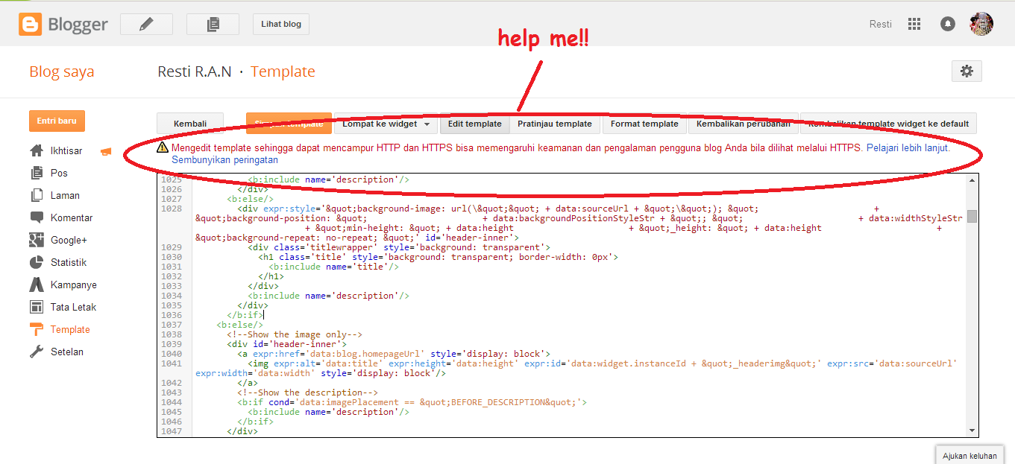1015x464 pixels.
Task: Open the posts list icon in header
Action: (213, 24)
